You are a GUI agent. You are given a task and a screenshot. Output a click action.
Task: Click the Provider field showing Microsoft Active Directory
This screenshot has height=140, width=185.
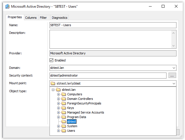[x=113, y=53]
